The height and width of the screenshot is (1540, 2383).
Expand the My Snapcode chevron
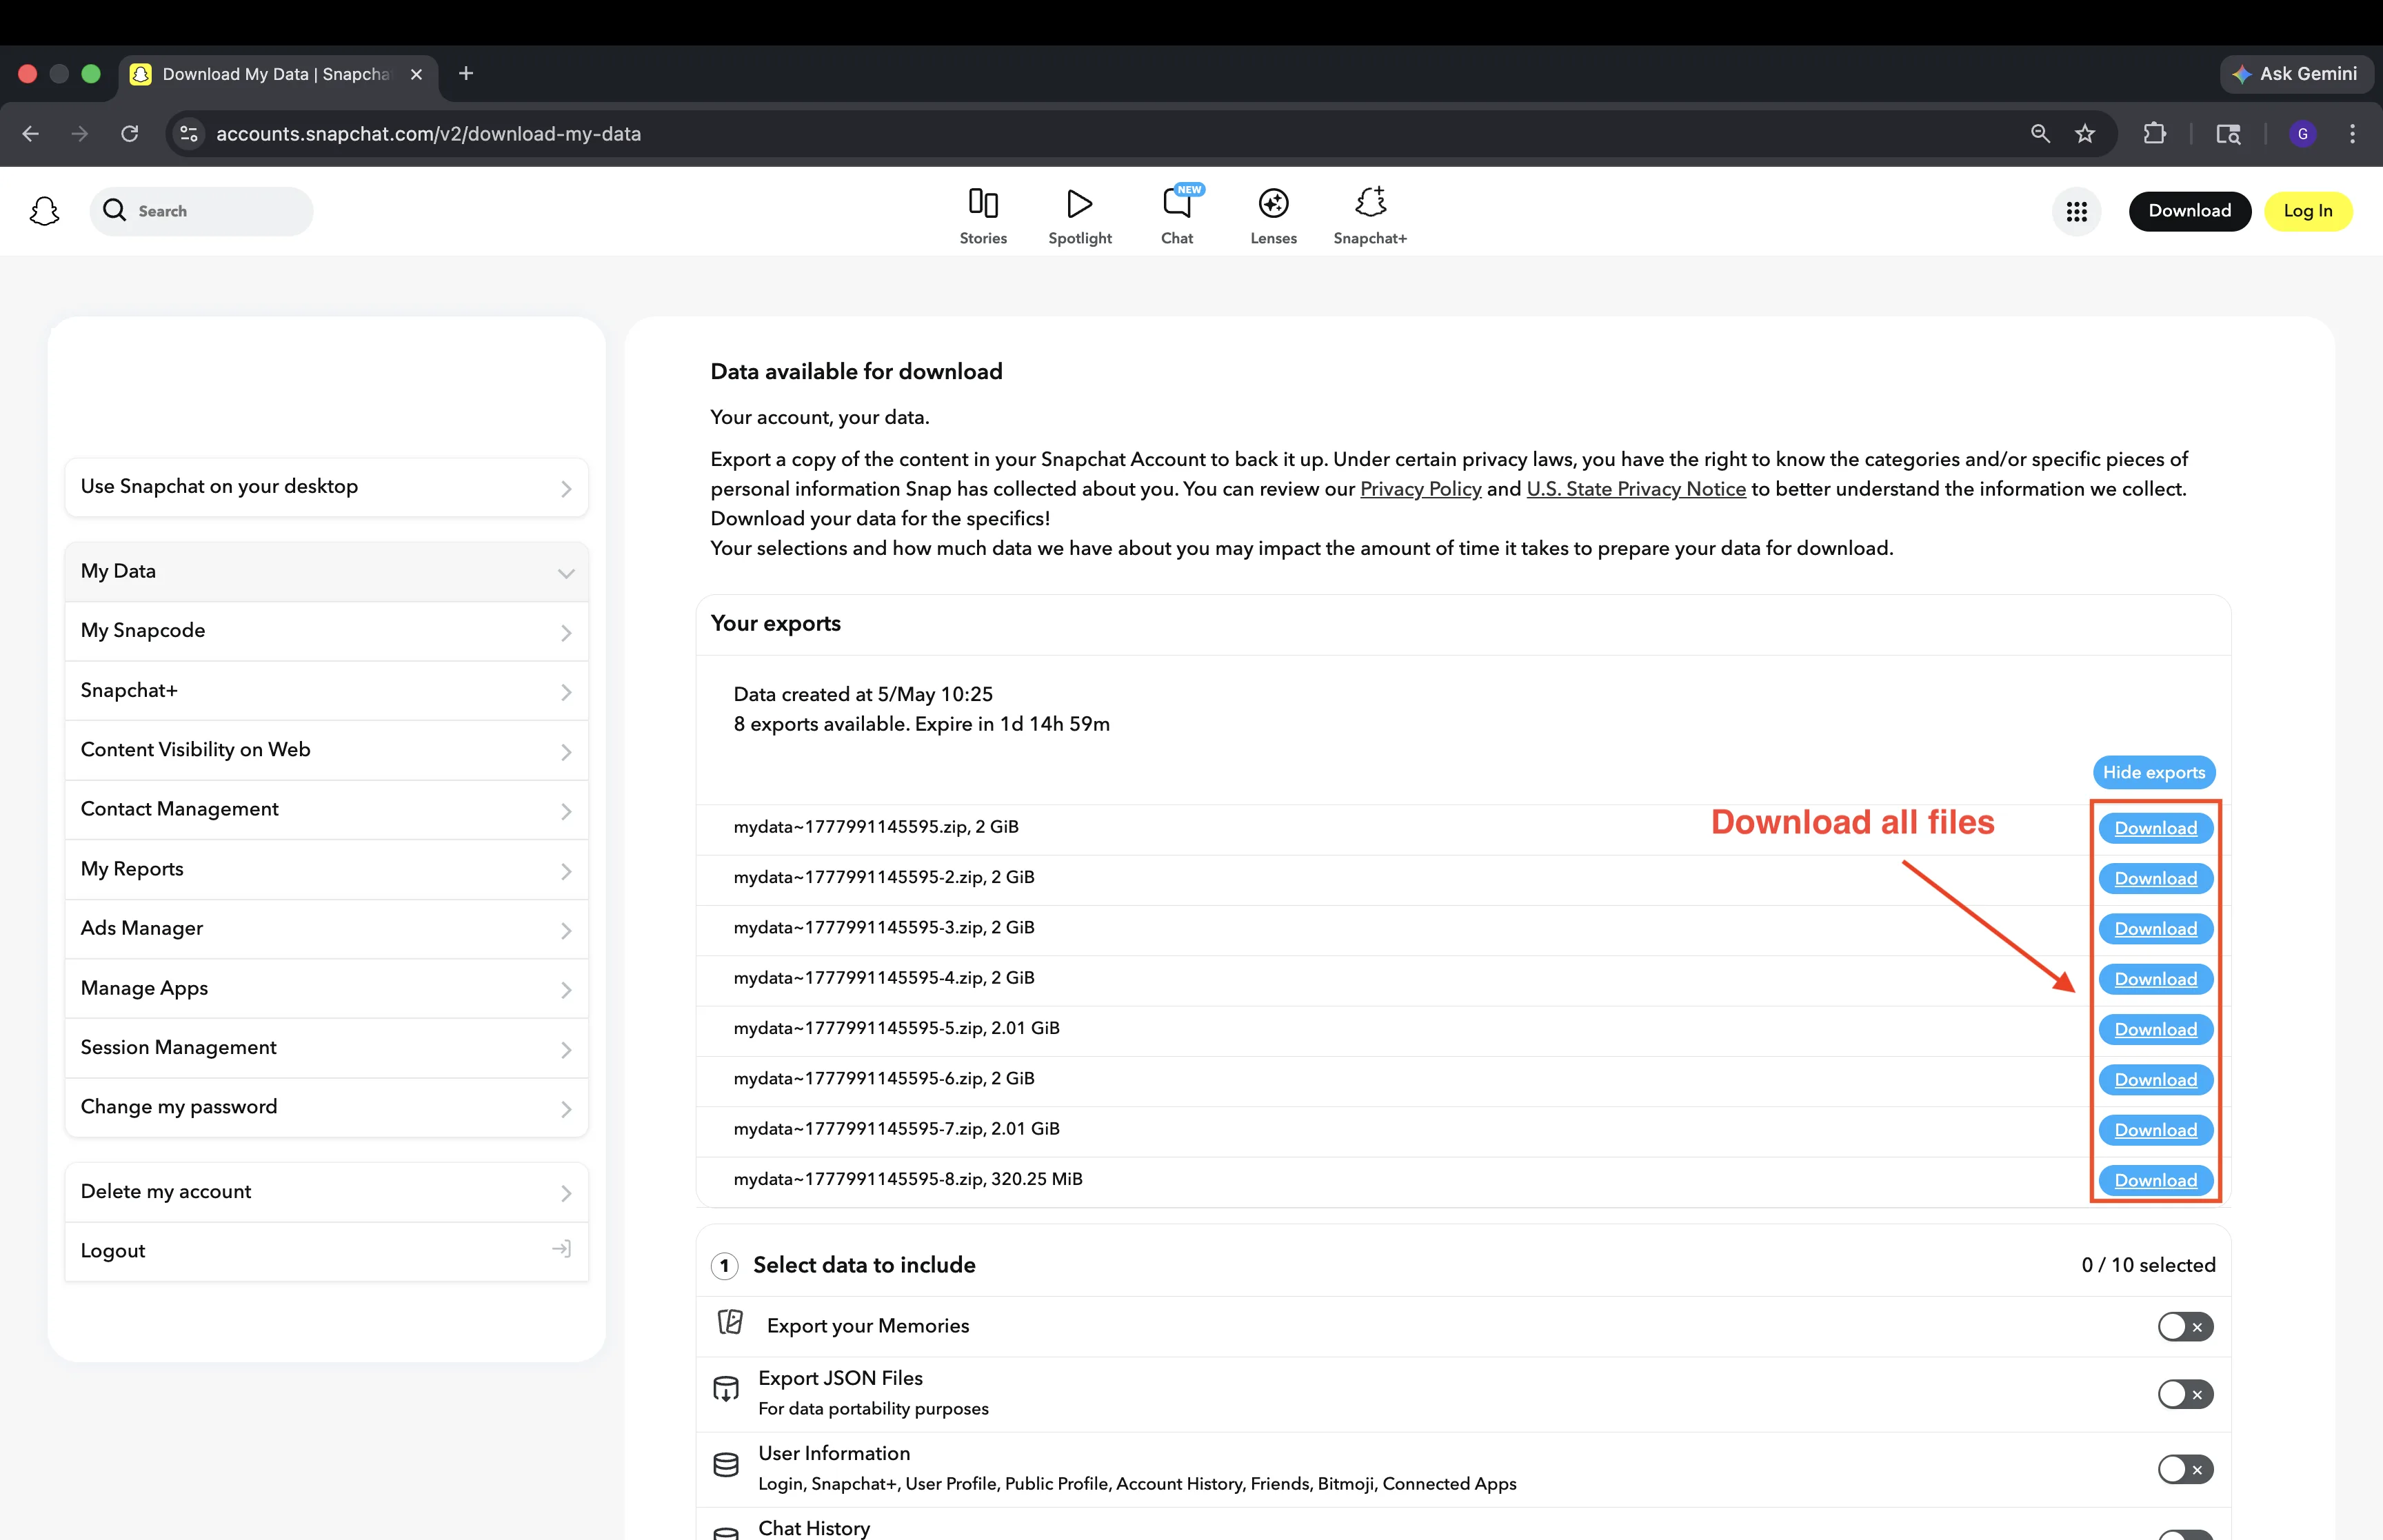(x=566, y=633)
